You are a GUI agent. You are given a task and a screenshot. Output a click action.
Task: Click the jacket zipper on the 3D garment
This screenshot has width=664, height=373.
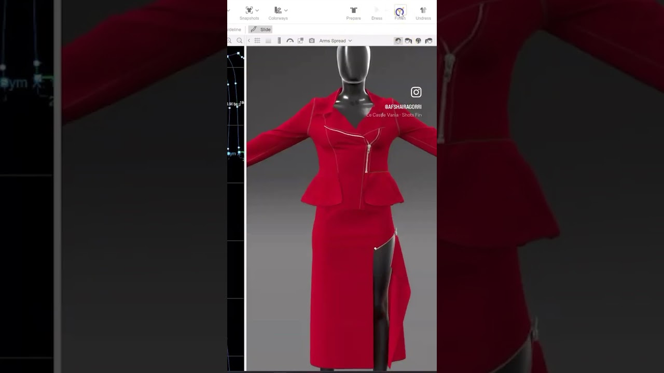368,157
